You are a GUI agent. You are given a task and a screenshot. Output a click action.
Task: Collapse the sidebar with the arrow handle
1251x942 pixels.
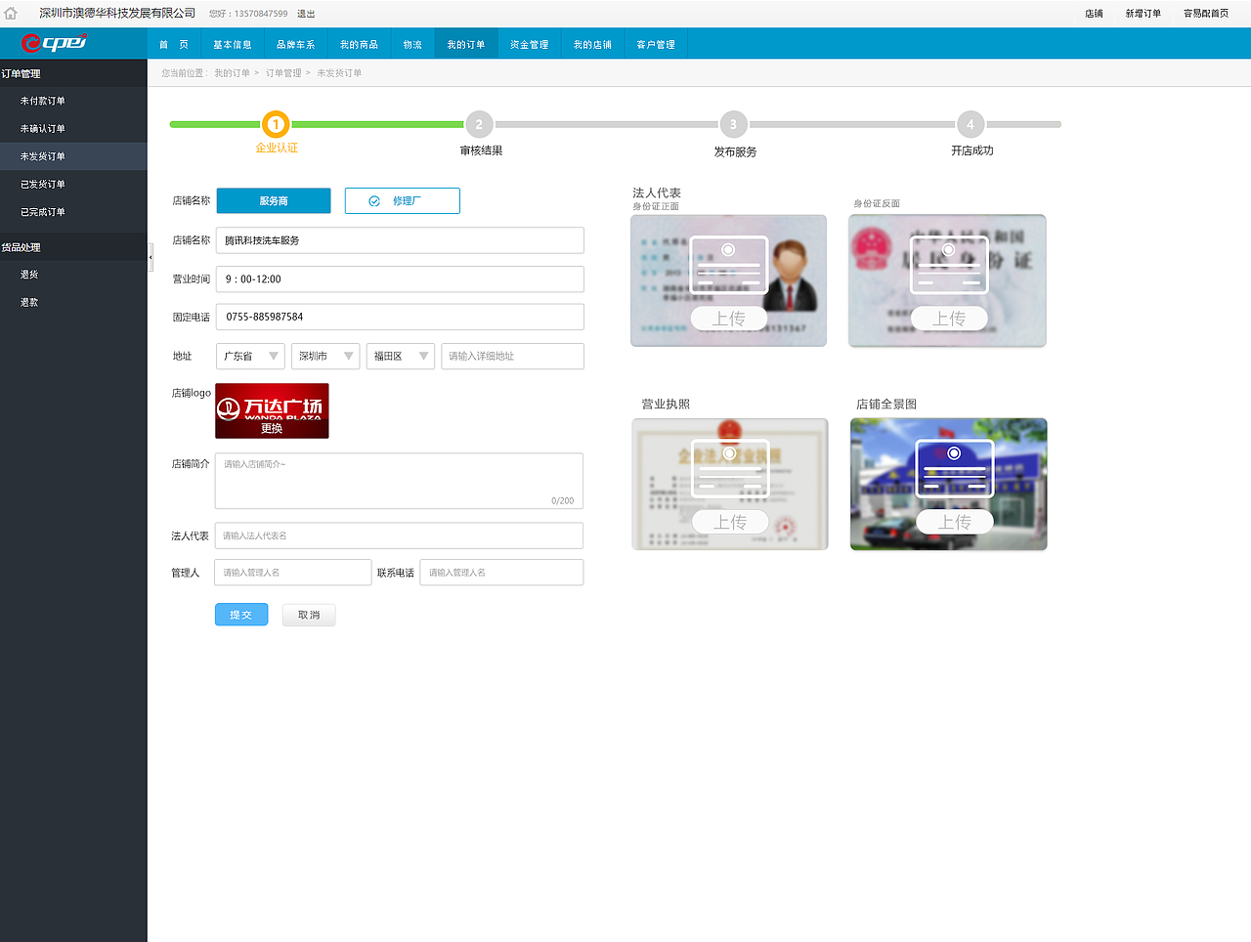tap(151, 257)
